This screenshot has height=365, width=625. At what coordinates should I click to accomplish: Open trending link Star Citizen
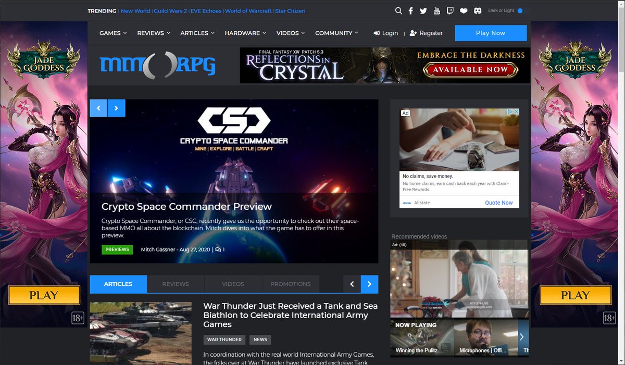tap(290, 11)
